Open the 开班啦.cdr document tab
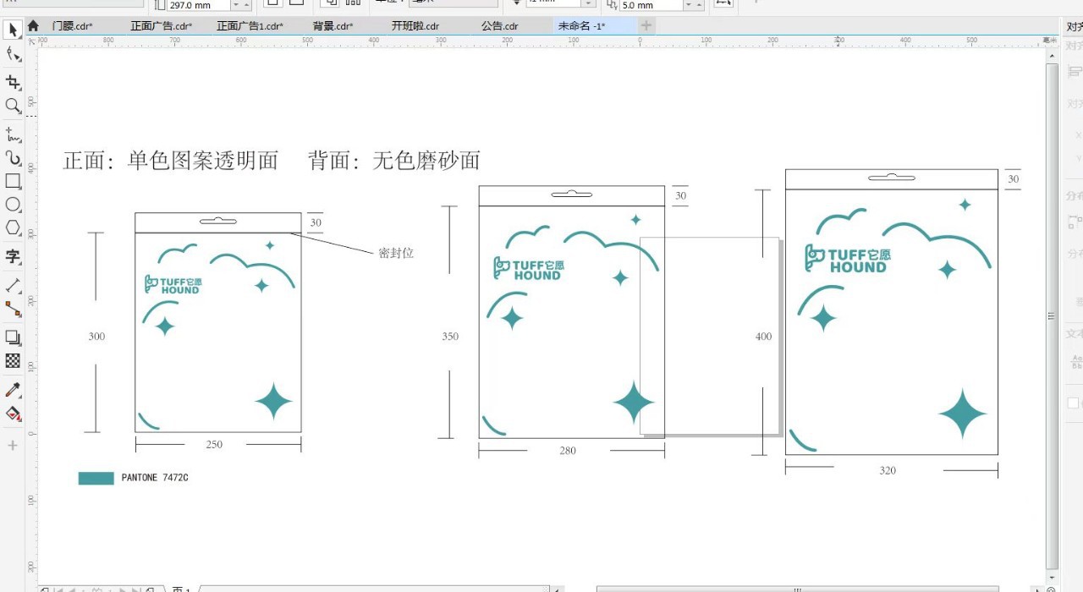 (x=415, y=26)
